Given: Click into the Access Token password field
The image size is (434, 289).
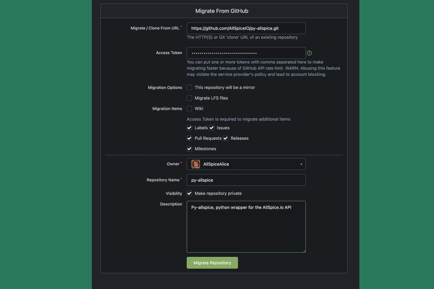Looking at the screenshot, I should [246, 53].
